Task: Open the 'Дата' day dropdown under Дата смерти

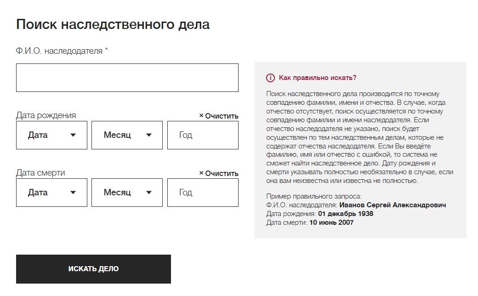Action: [51, 193]
